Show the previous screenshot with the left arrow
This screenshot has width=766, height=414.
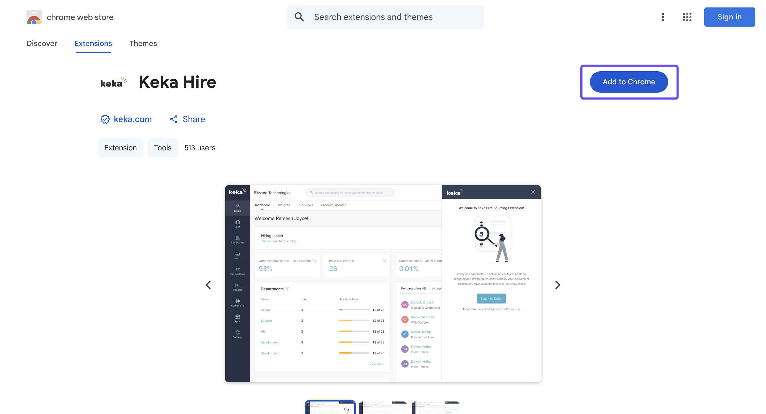coord(209,285)
